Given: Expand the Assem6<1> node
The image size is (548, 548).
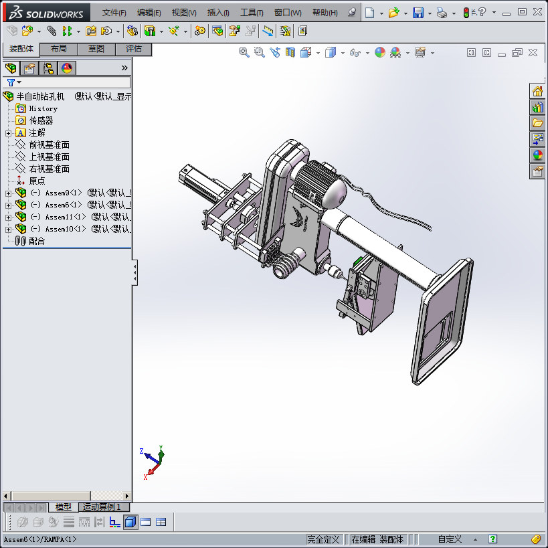Looking at the screenshot, I should (x=9, y=205).
